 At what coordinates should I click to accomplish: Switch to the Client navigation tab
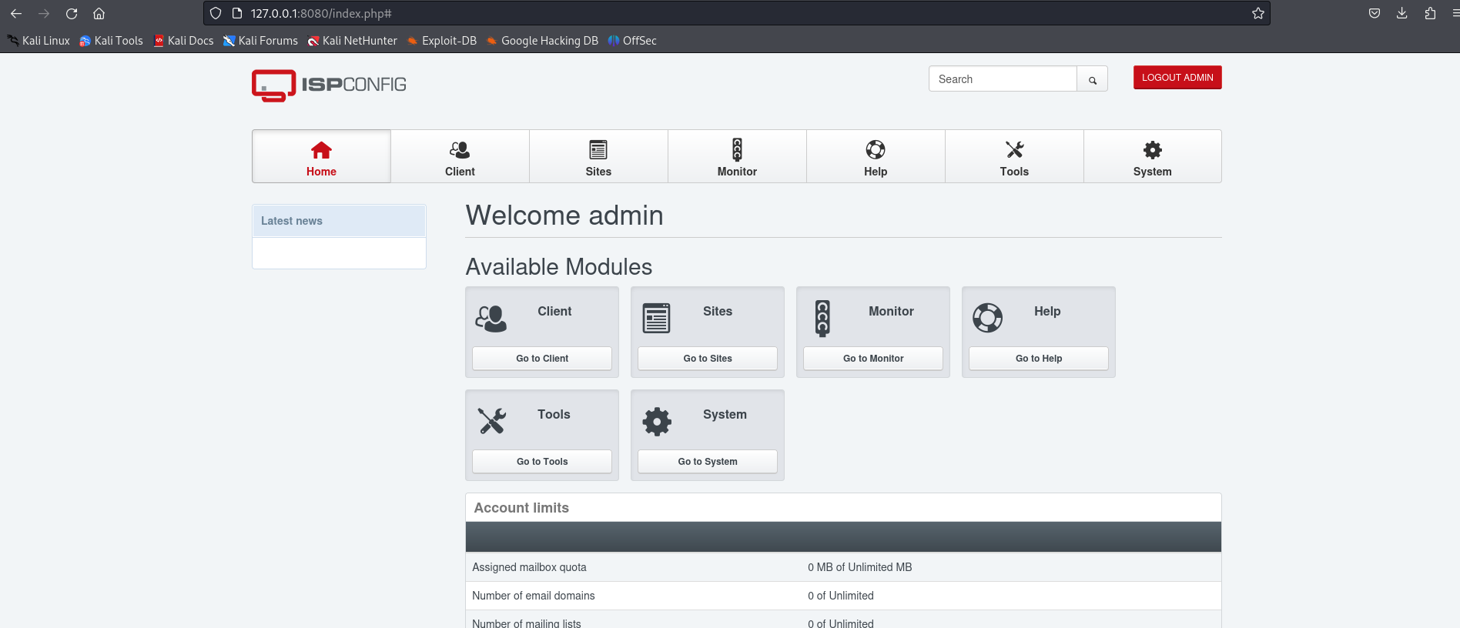pyautogui.click(x=460, y=157)
